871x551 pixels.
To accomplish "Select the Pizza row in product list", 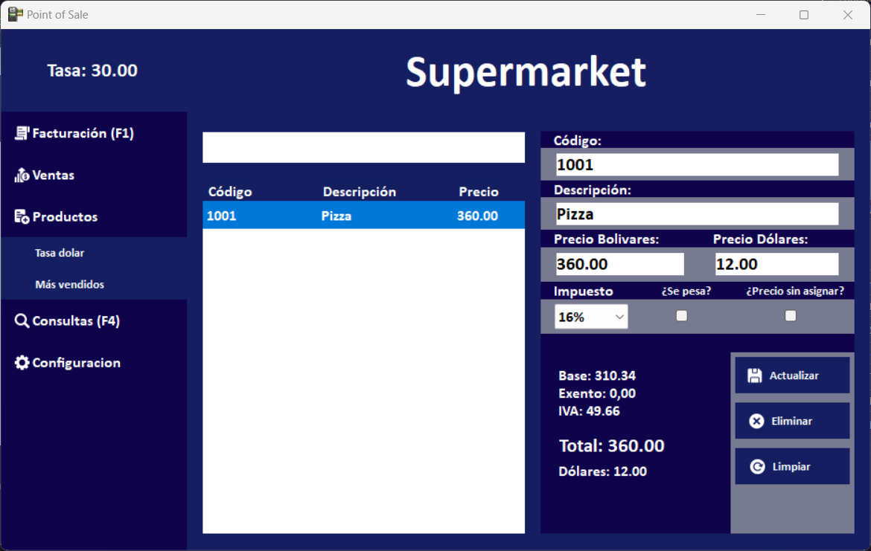I will (363, 216).
